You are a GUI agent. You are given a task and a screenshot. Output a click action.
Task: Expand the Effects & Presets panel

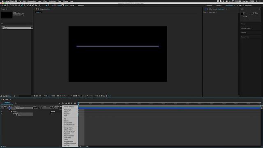point(246,28)
